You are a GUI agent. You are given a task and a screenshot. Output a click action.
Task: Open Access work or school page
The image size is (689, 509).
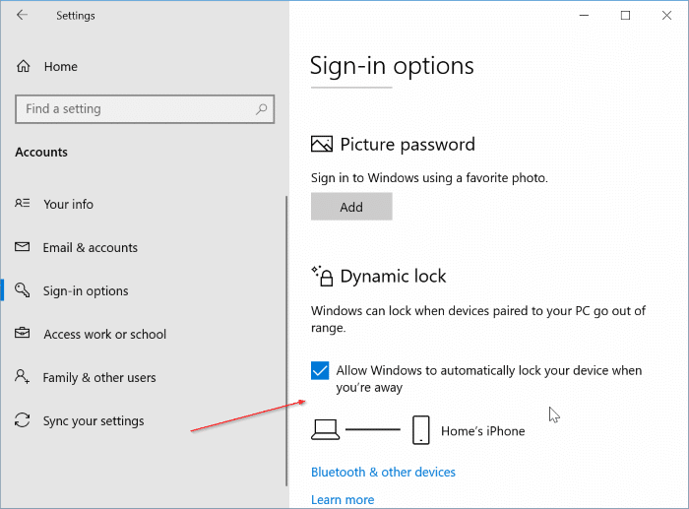pos(105,334)
